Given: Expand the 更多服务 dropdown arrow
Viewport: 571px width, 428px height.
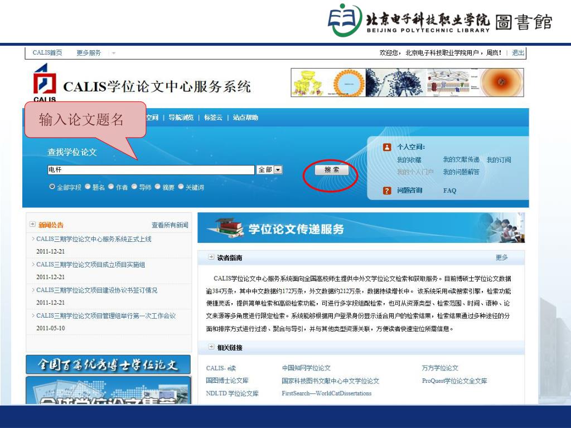Looking at the screenshot, I should [x=114, y=53].
